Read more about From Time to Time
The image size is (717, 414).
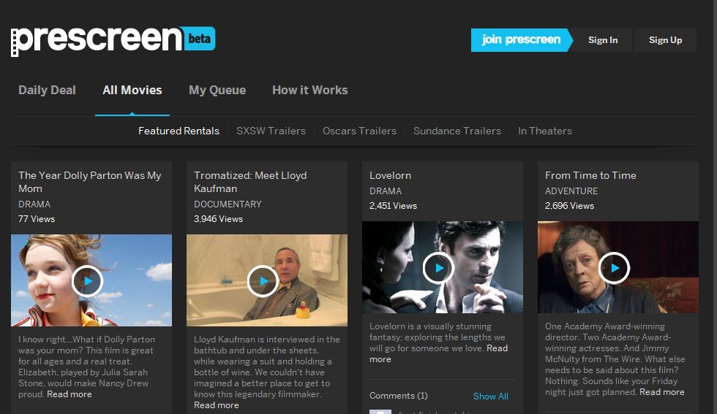coord(661,392)
